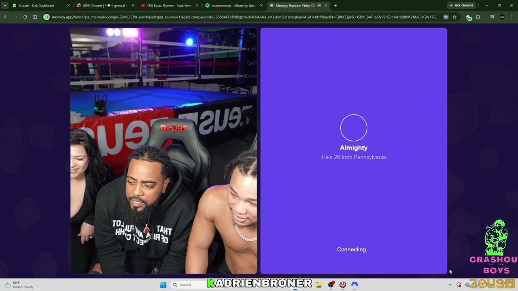Click the Almighty username text
This screenshot has height=291, width=518.
[x=354, y=148]
